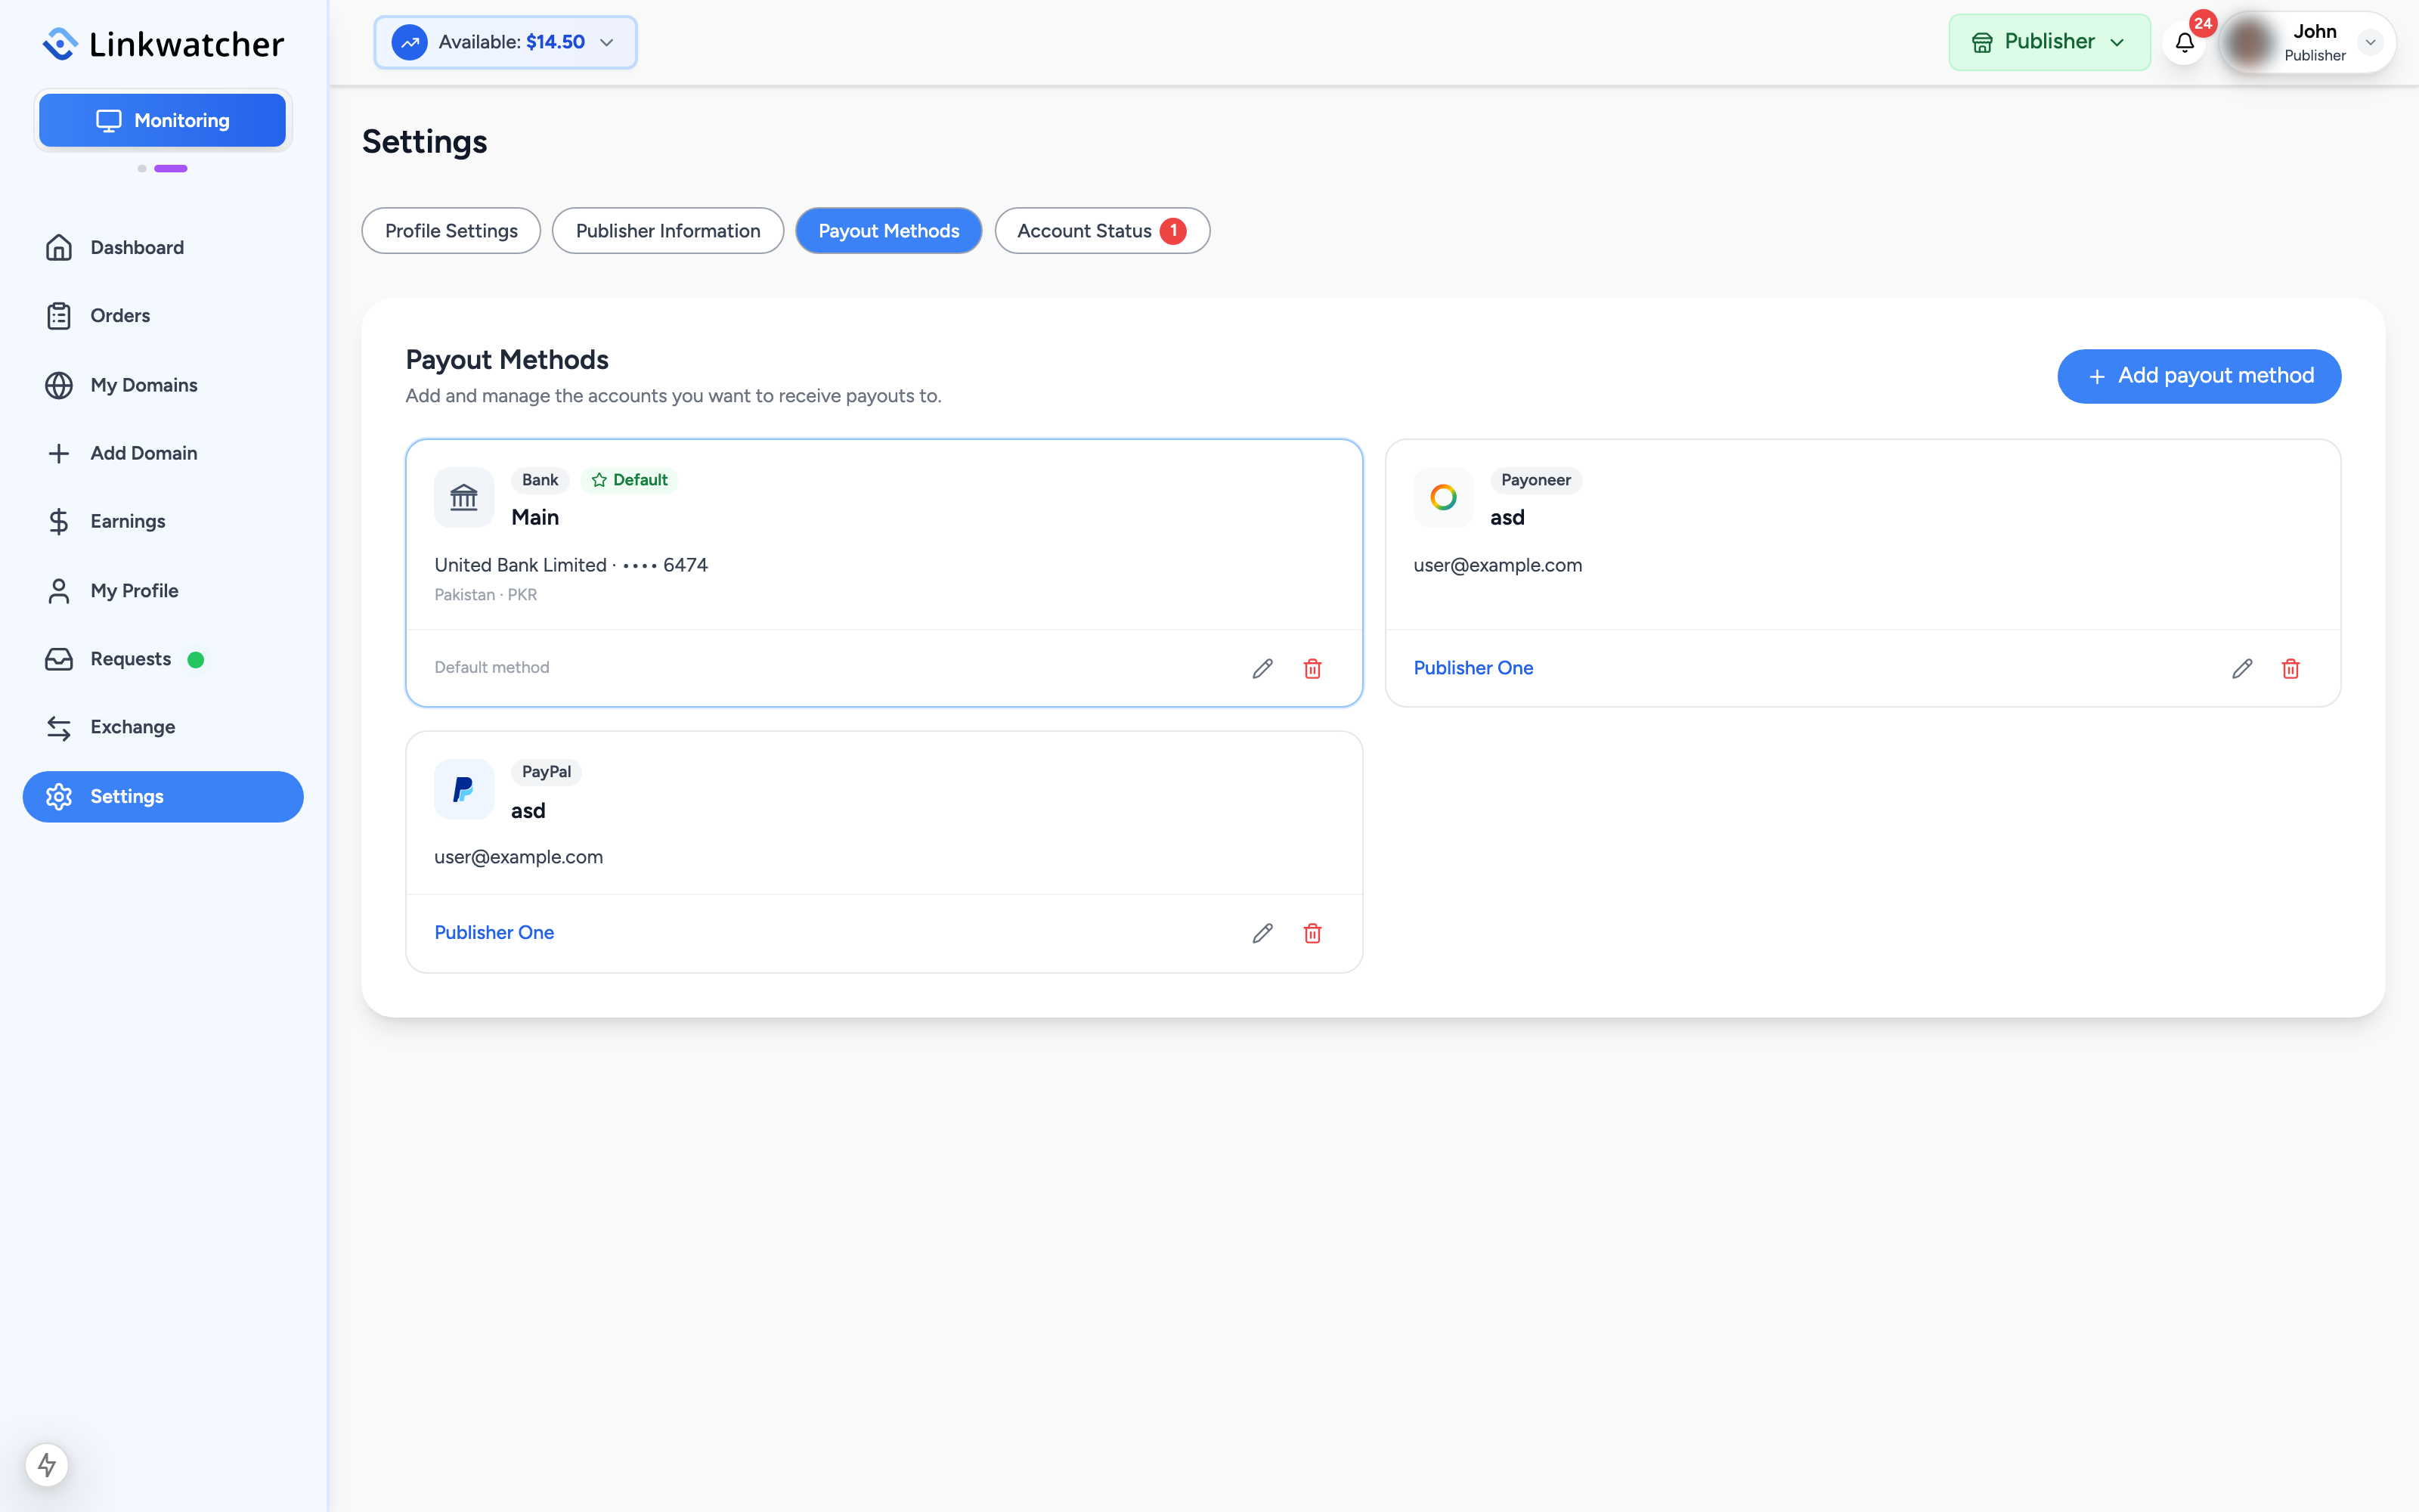Click the Exchange arrows icon

click(x=59, y=727)
